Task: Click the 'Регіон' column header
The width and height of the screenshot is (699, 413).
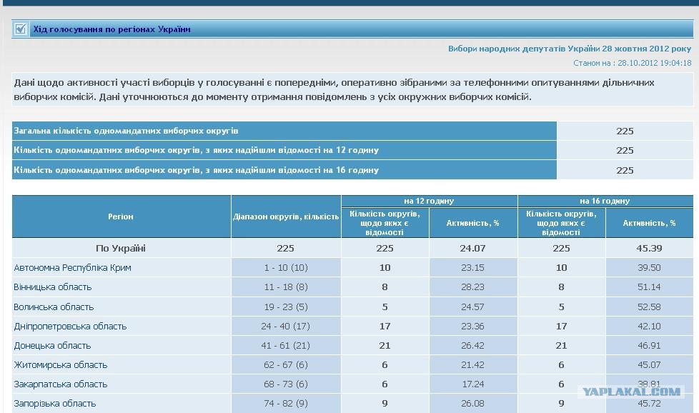Action: tap(121, 217)
